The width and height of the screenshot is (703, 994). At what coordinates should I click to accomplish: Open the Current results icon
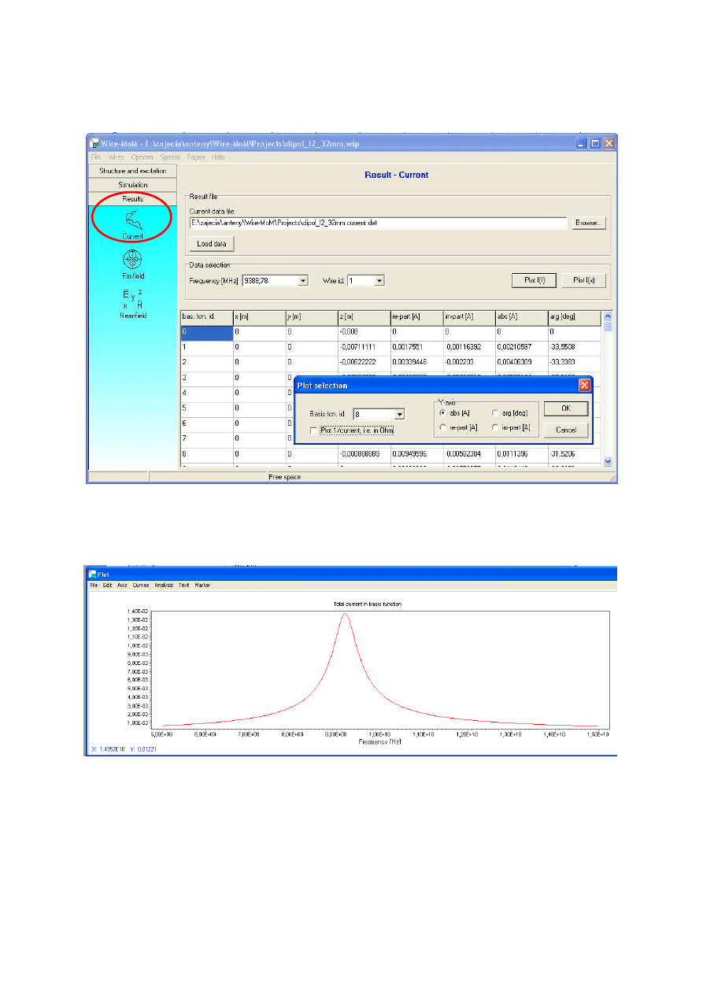(x=132, y=224)
